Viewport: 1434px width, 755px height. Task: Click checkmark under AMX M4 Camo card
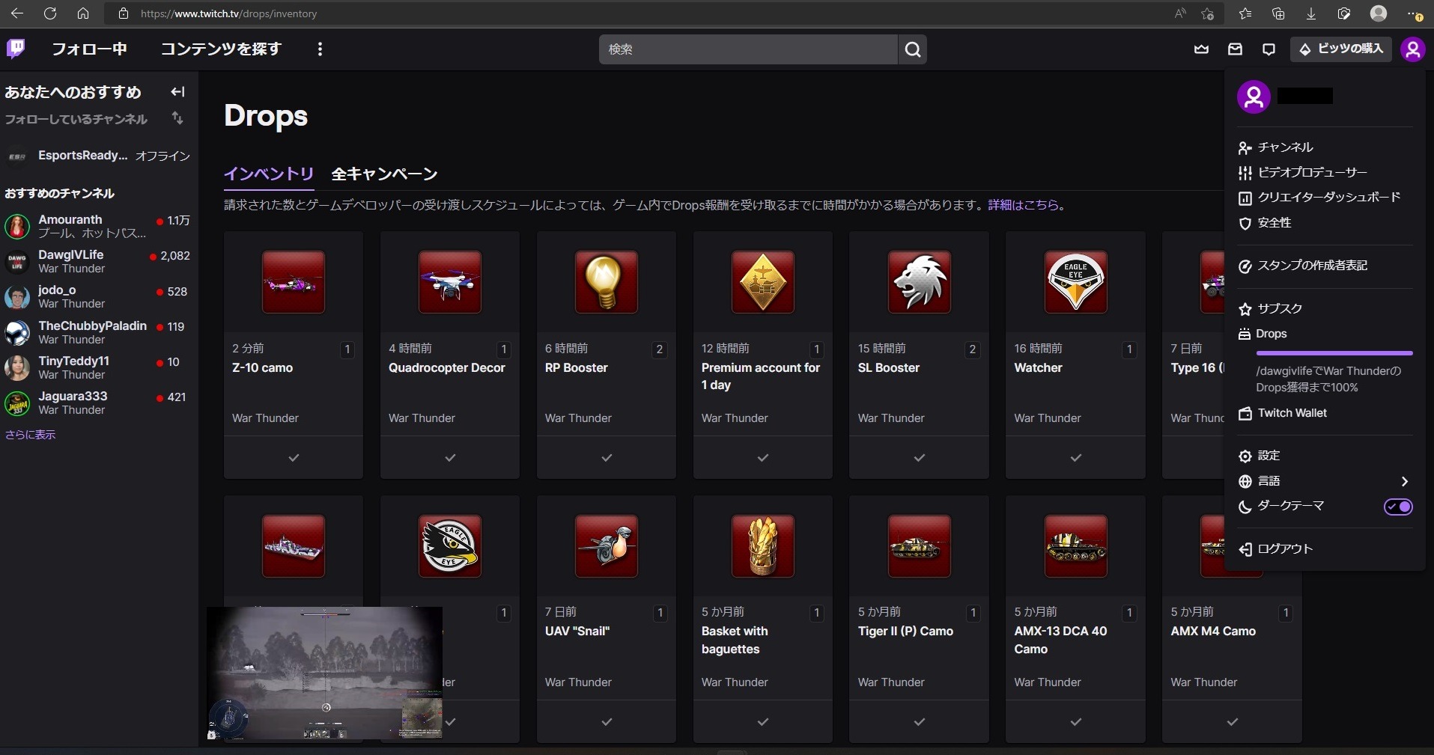coord(1233,721)
